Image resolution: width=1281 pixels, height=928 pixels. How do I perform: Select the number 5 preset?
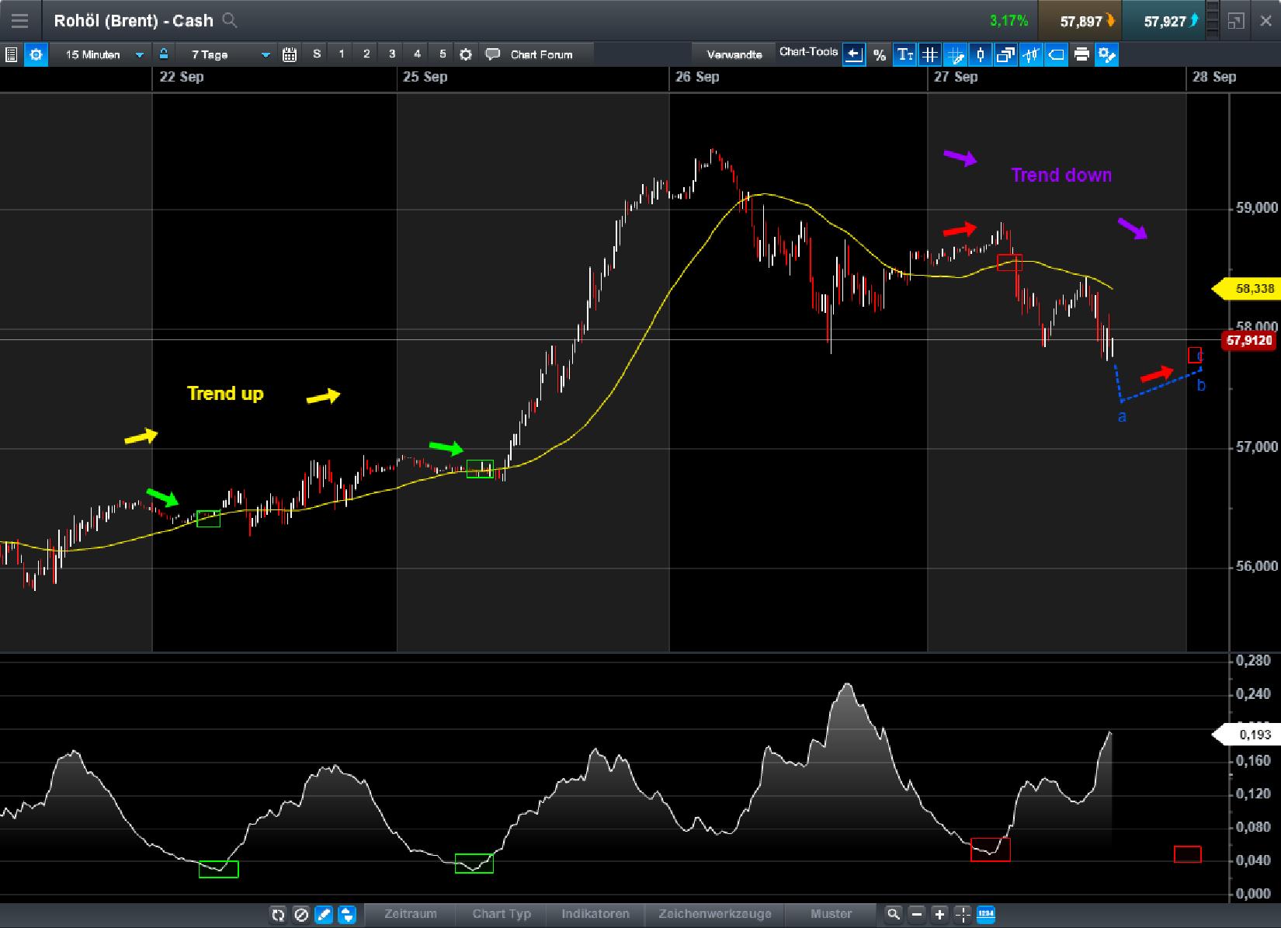click(x=443, y=54)
